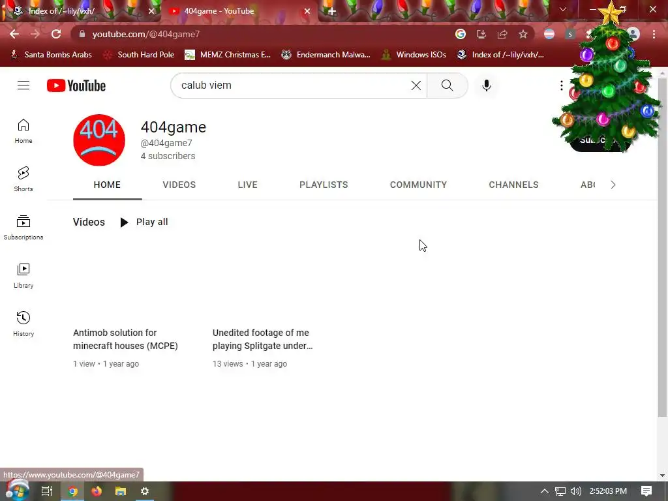This screenshot has height=501, width=668.
Task: Click the taskbar clock showing 2:52:03 PM
Action: 608,491
